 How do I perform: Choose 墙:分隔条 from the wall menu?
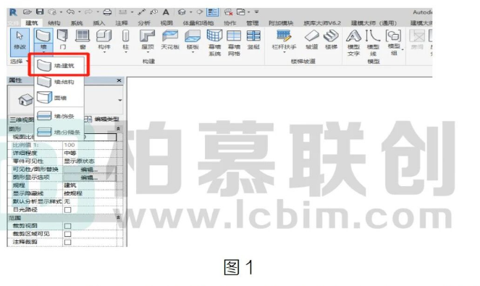click(59, 133)
